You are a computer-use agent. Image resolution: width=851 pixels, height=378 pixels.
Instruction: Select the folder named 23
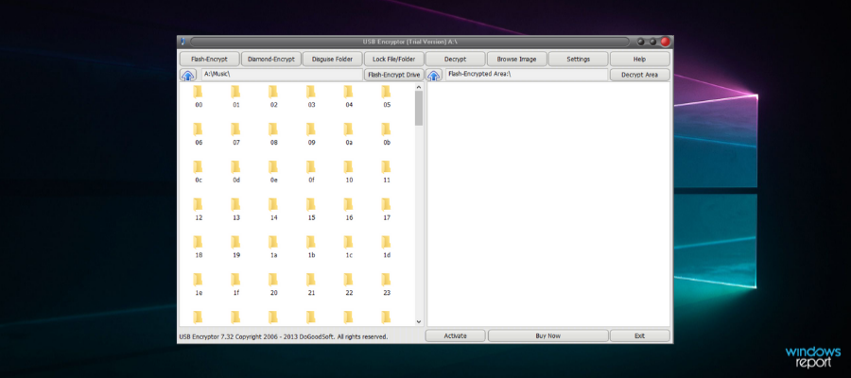pos(387,284)
